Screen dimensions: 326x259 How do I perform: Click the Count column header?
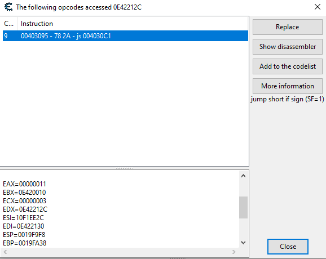pyautogui.click(x=8, y=24)
